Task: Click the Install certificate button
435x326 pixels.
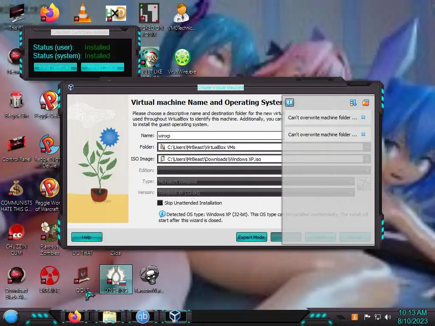Action: click(55, 67)
